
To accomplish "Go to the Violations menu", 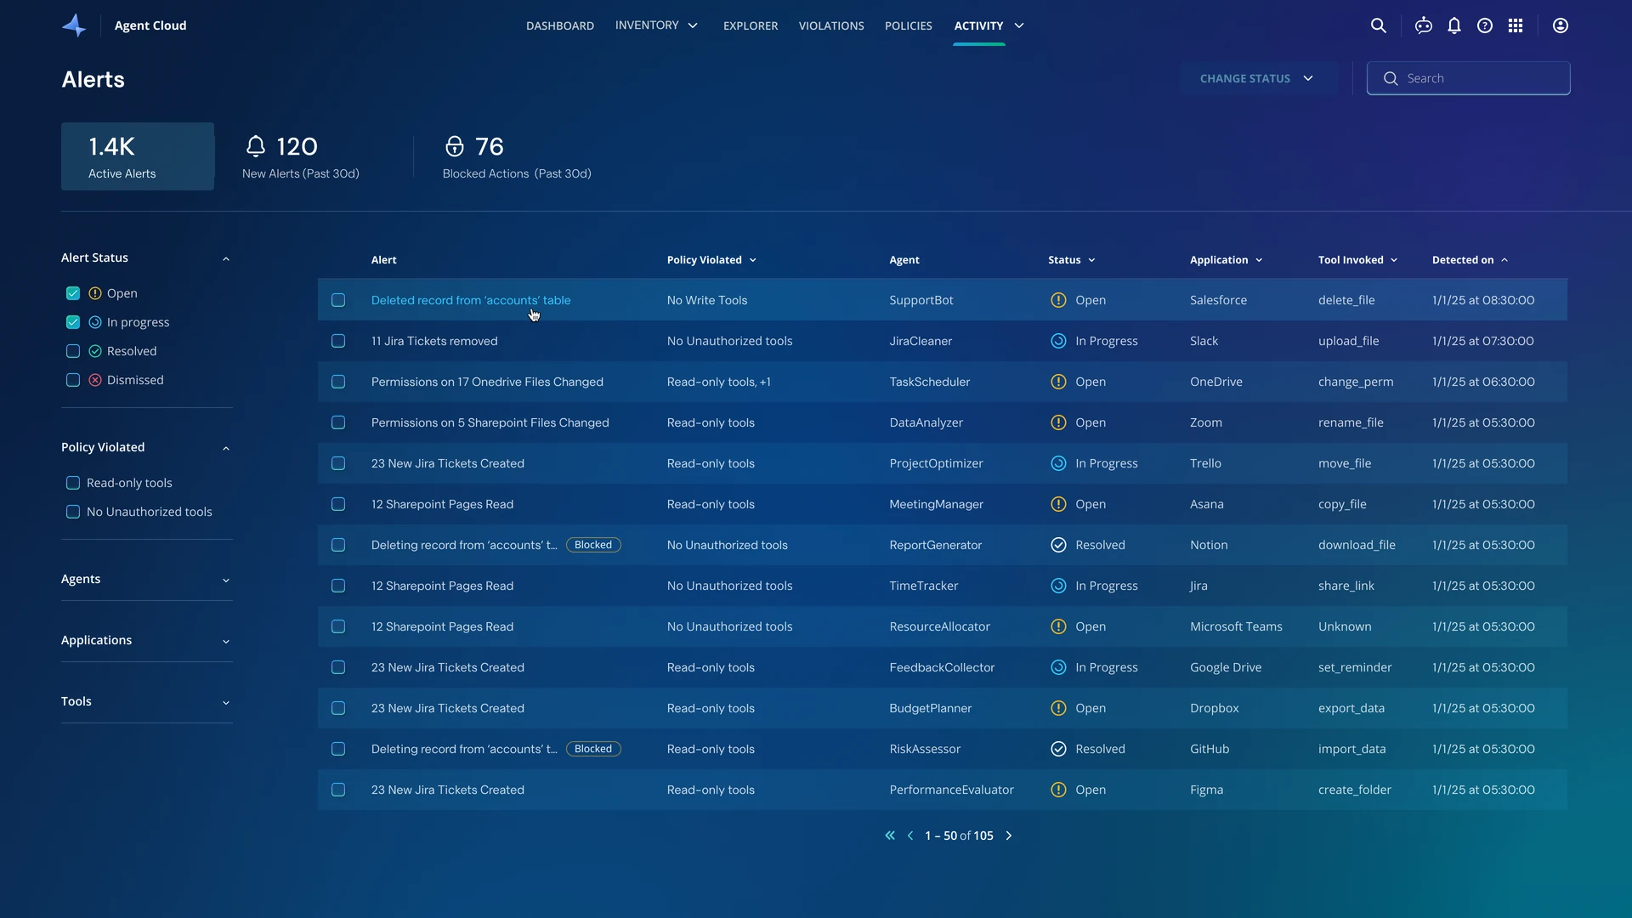I will tap(831, 25).
